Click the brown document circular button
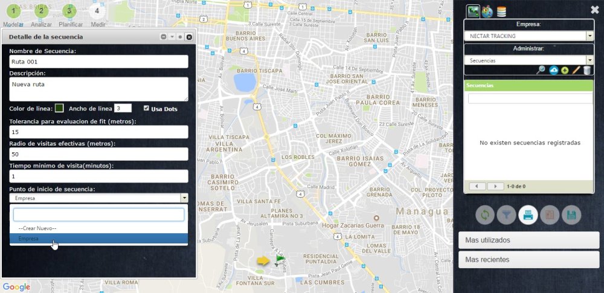Screen dimensions: 604x293 pos(550,215)
